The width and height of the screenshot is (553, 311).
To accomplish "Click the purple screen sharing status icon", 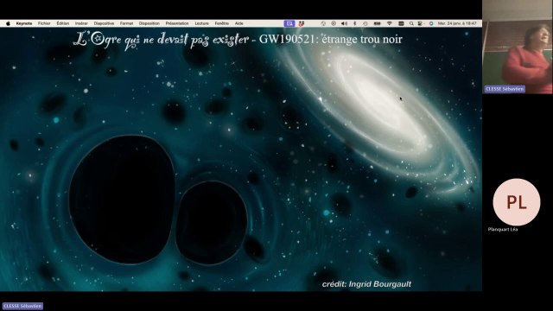I will (x=289, y=23).
